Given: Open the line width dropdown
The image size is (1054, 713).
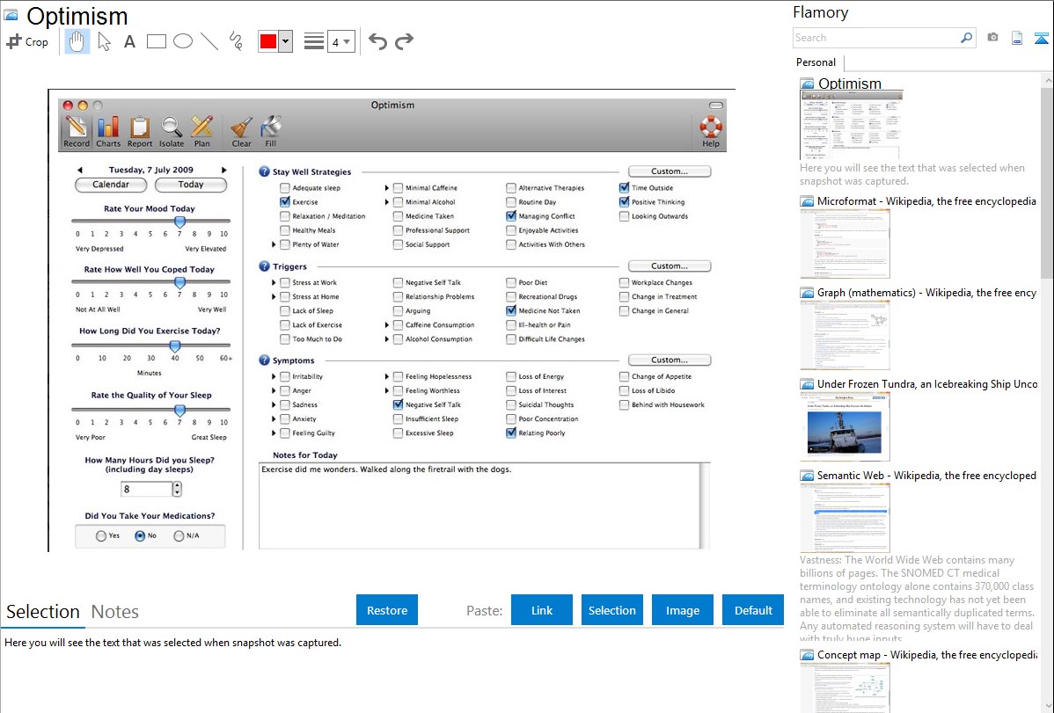Looking at the screenshot, I should 340,41.
